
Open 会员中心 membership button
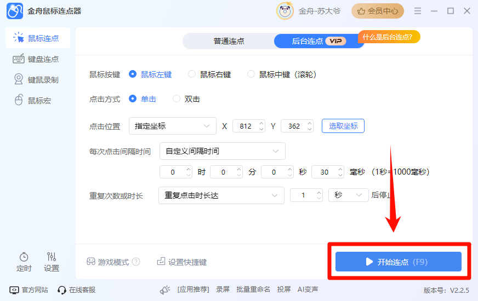(377, 11)
